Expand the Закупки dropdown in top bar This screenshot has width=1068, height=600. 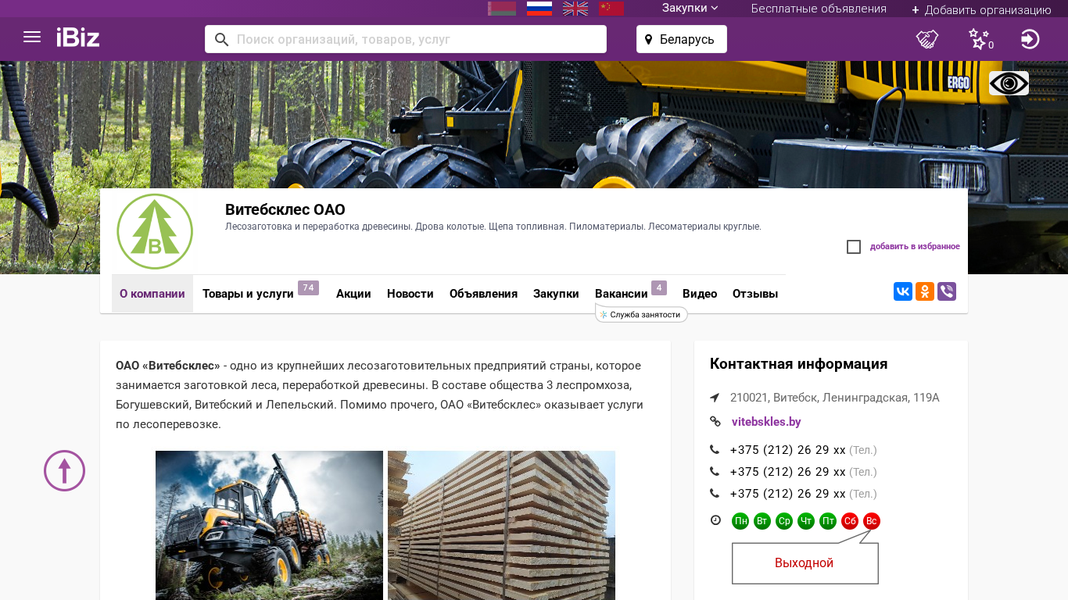(x=690, y=9)
